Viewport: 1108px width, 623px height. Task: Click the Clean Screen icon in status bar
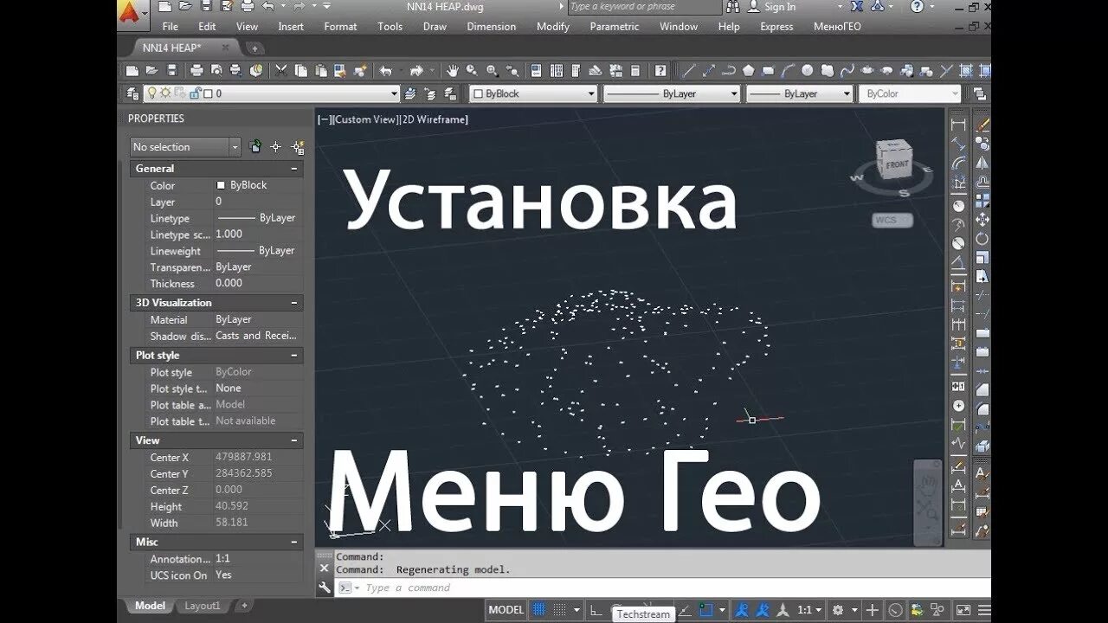tap(963, 610)
